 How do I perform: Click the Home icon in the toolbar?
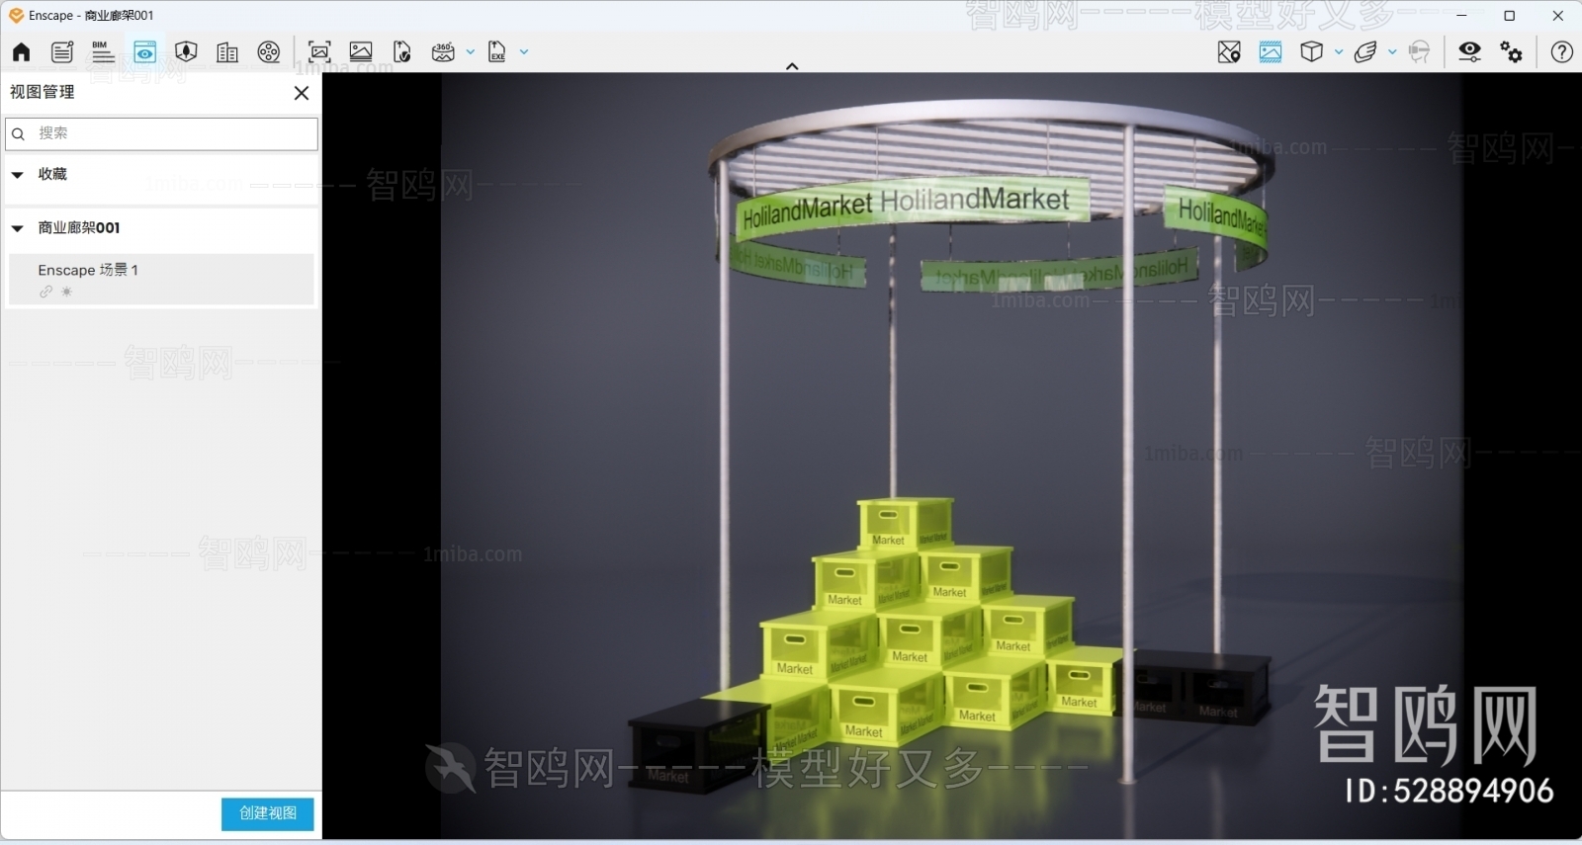click(21, 52)
